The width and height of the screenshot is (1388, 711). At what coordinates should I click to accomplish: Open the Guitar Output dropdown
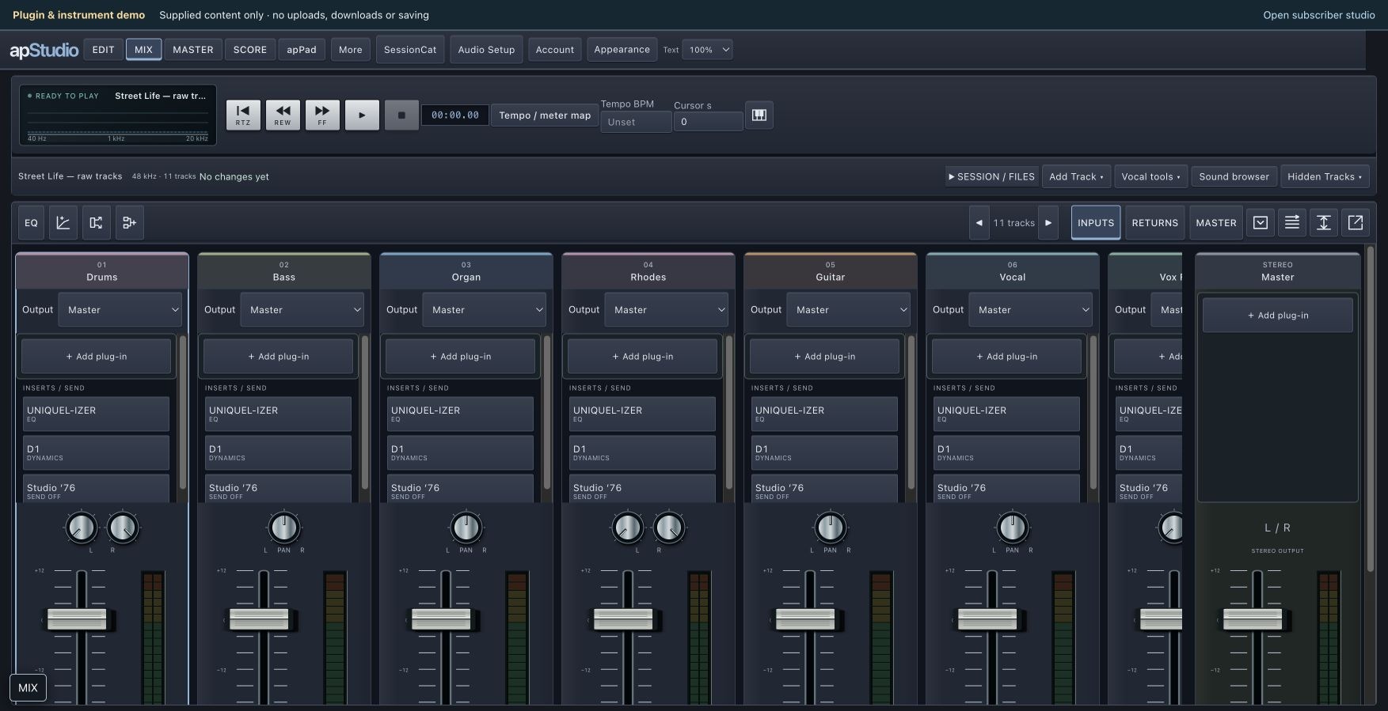(848, 310)
